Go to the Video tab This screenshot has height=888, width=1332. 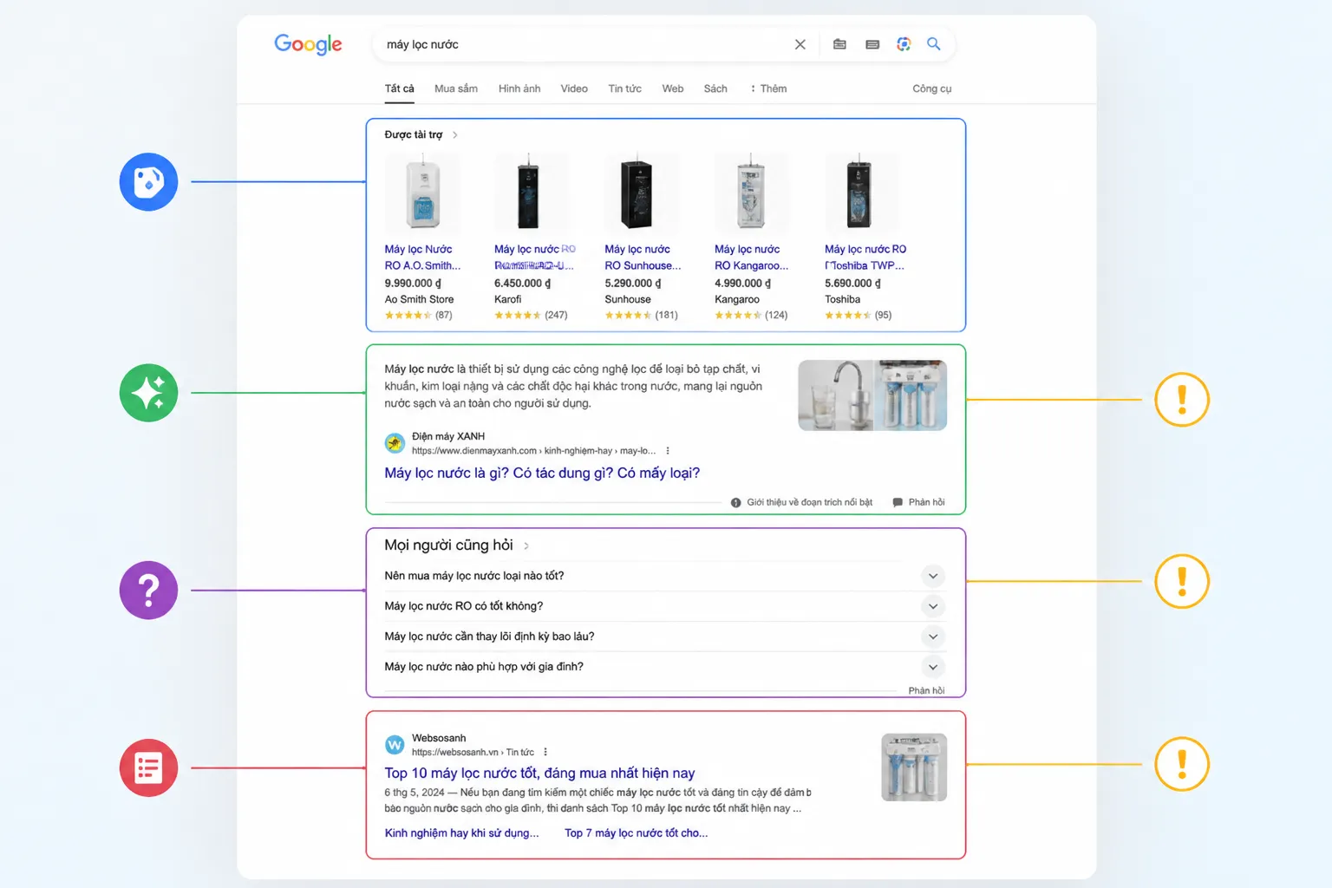tap(574, 88)
